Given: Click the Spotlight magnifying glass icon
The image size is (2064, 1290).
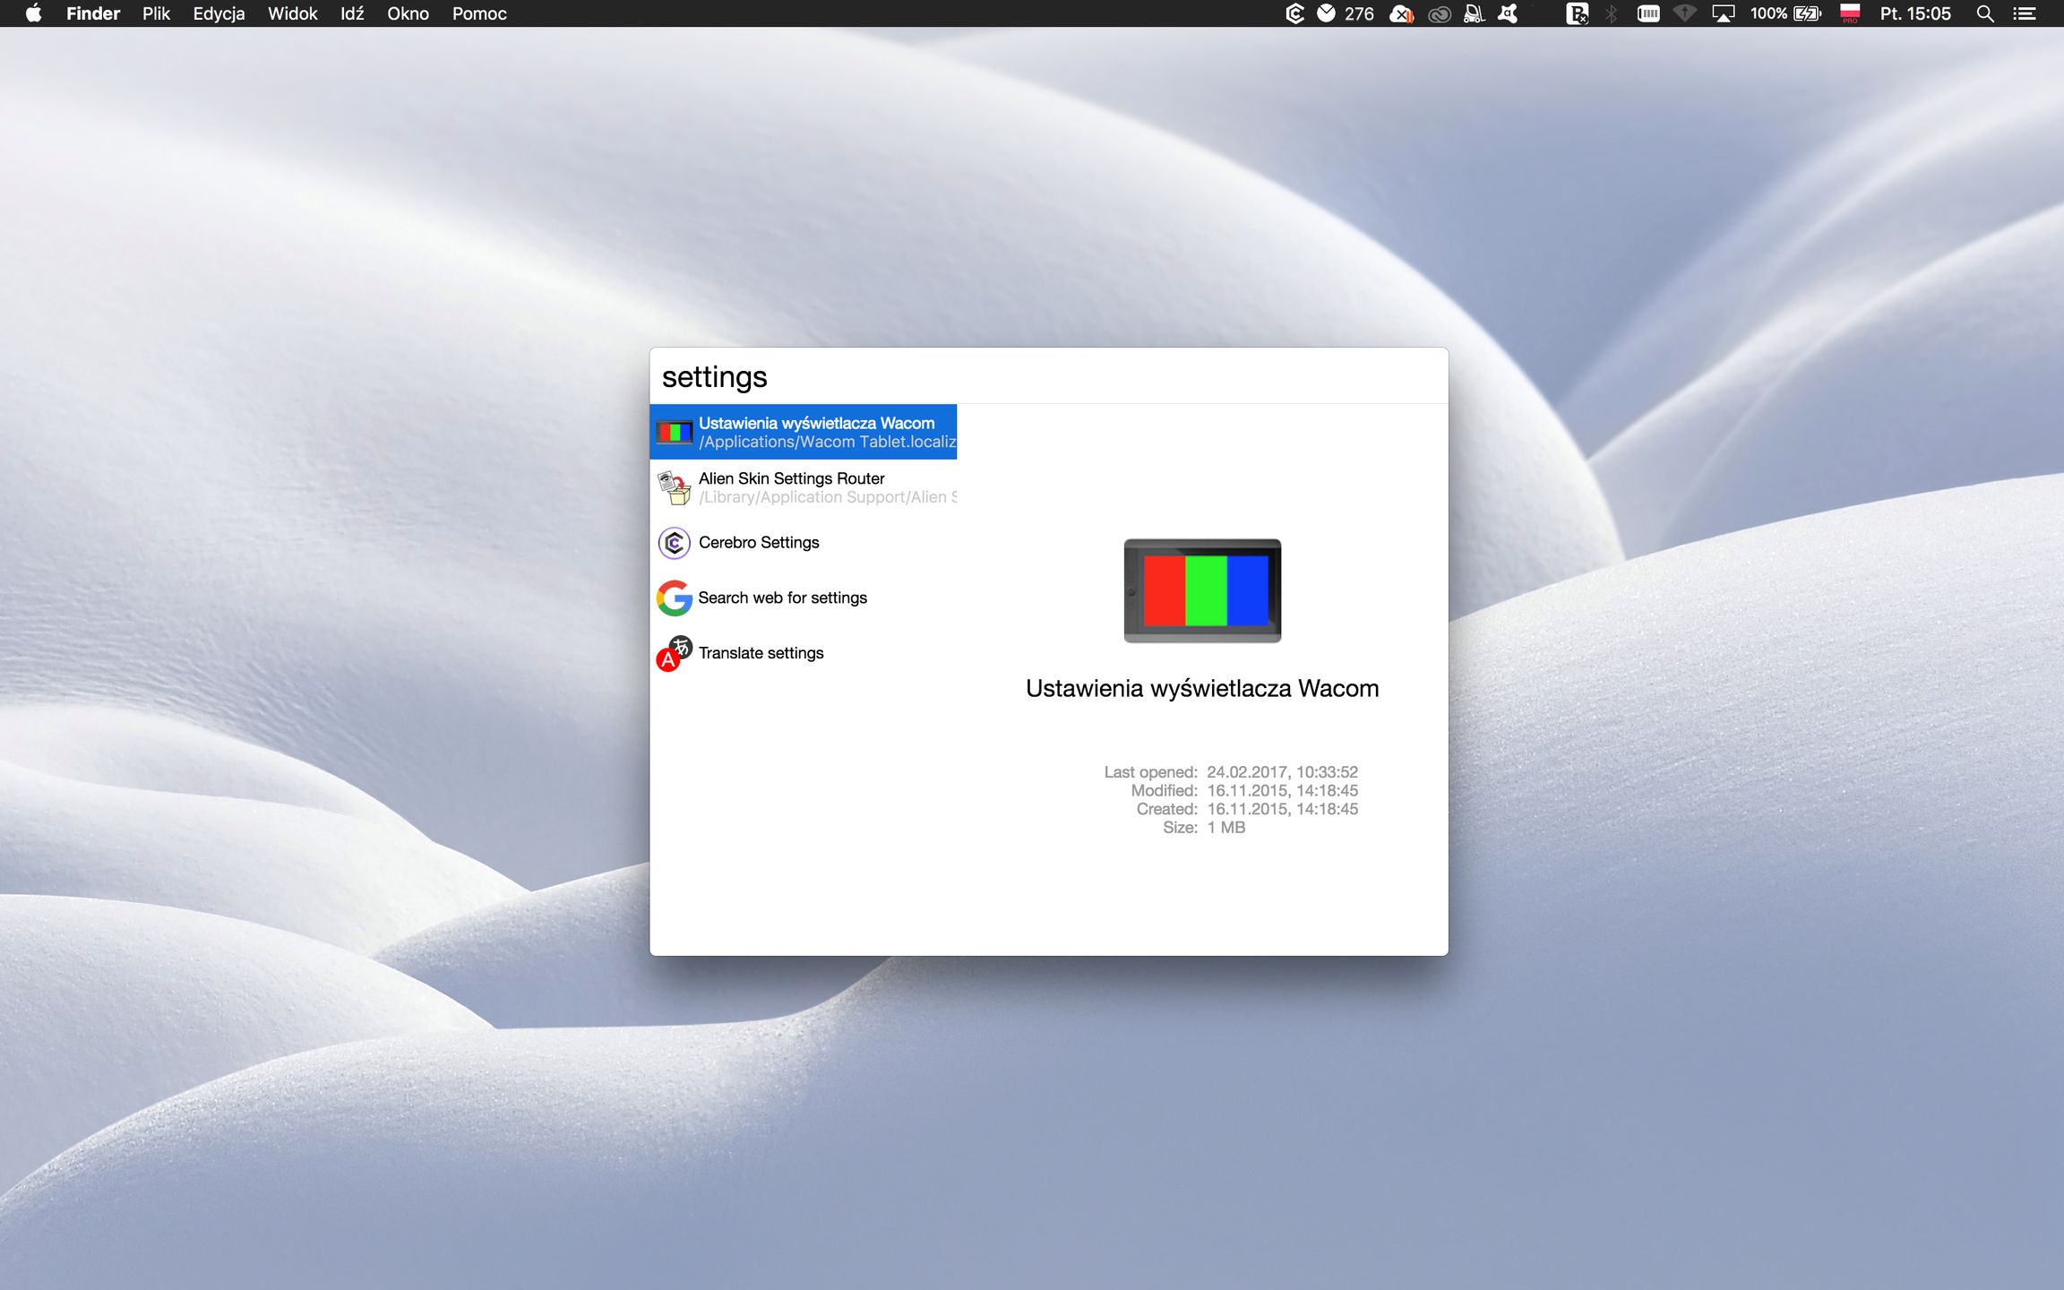Looking at the screenshot, I should pos(1985,13).
